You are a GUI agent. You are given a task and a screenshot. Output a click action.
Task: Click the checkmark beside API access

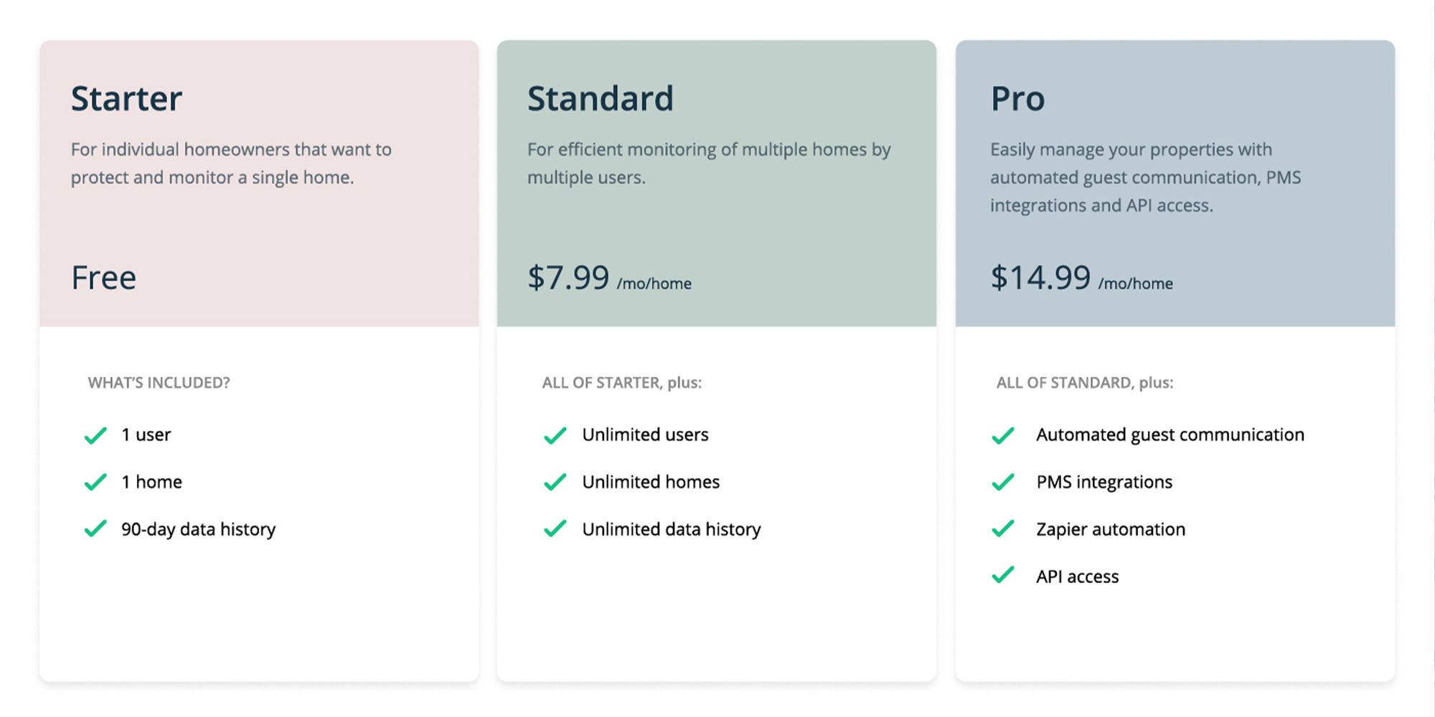point(1002,576)
